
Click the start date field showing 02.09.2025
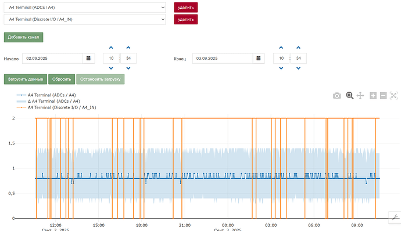[x=52, y=59]
